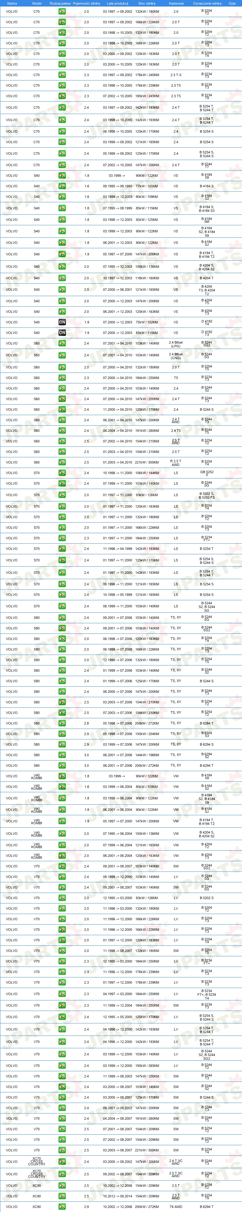The image size is (242, 1212).
Task: Click the Opis column header
Action: pos(232,3)
